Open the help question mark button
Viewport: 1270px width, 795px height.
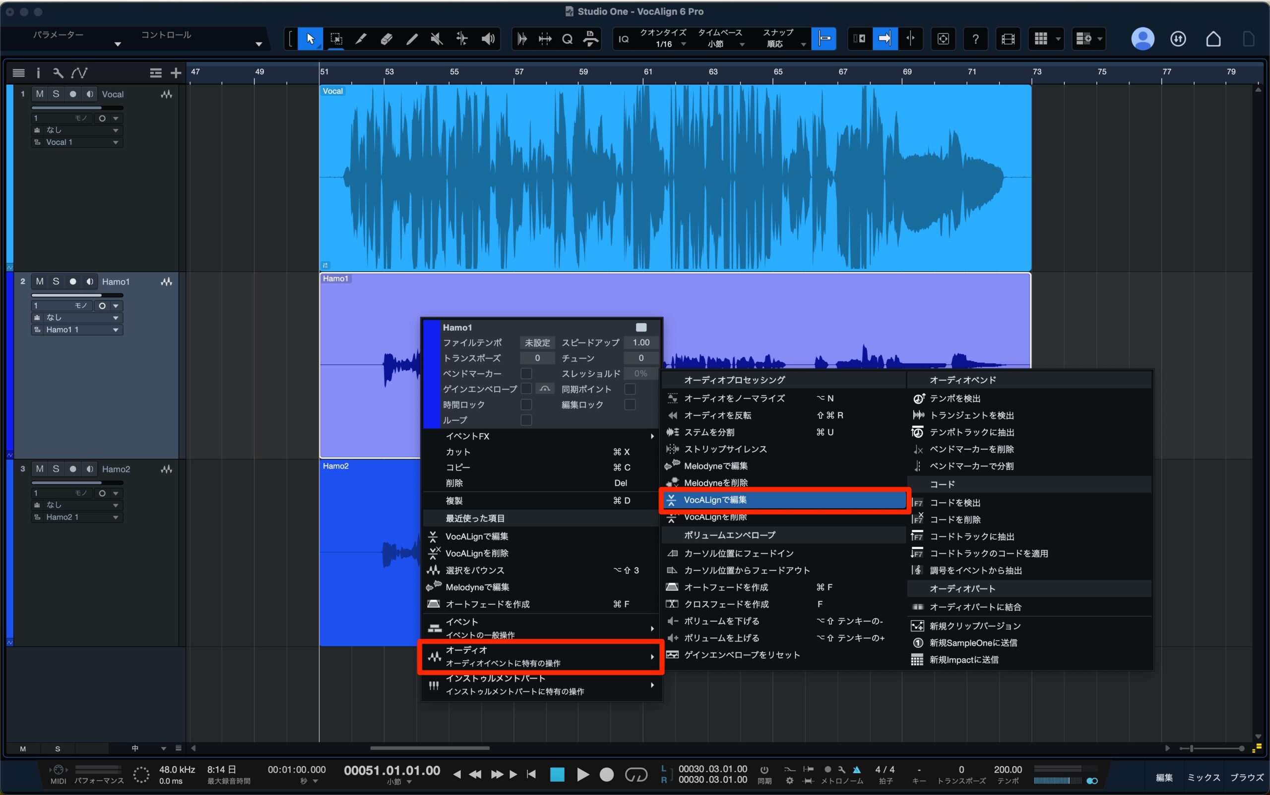coord(975,39)
